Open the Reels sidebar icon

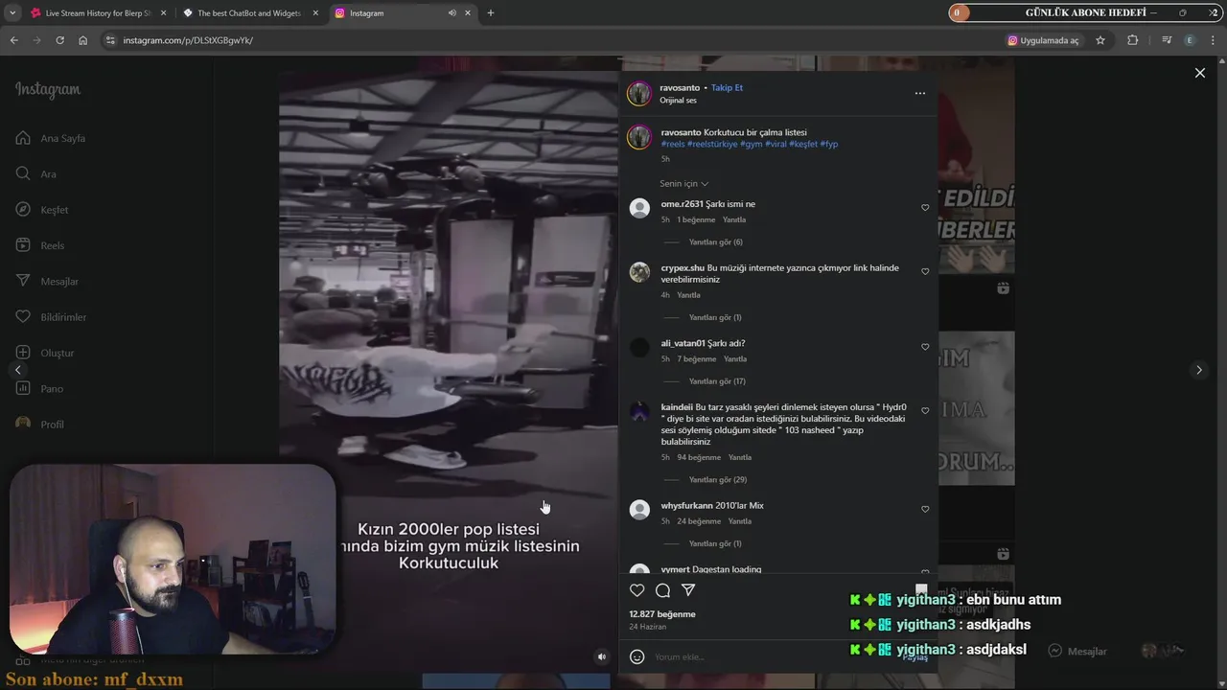coord(23,245)
